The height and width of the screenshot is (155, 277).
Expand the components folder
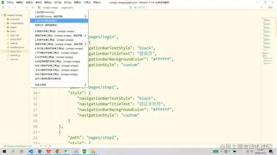5,23
